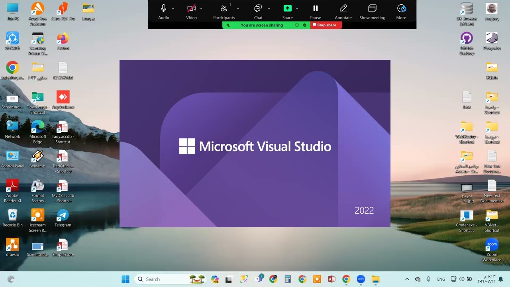510x287 pixels.
Task: Select MyDB.accdb - Shortcut icon
Action: pos(63,191)
